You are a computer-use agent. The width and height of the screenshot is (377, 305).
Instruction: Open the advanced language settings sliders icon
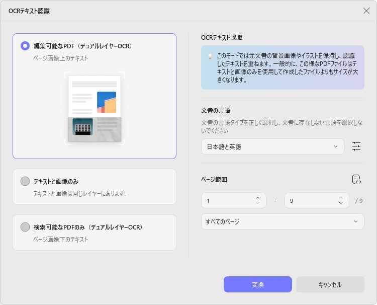356,146
